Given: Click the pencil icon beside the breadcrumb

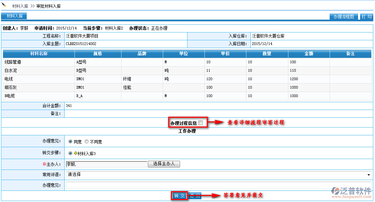Looking at the screenshot, I should pos(4,5).
